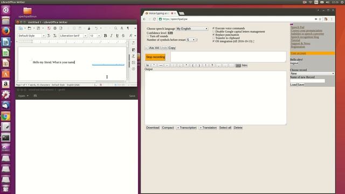
Task: Reload page in Chrome browser
Action: 154,19
